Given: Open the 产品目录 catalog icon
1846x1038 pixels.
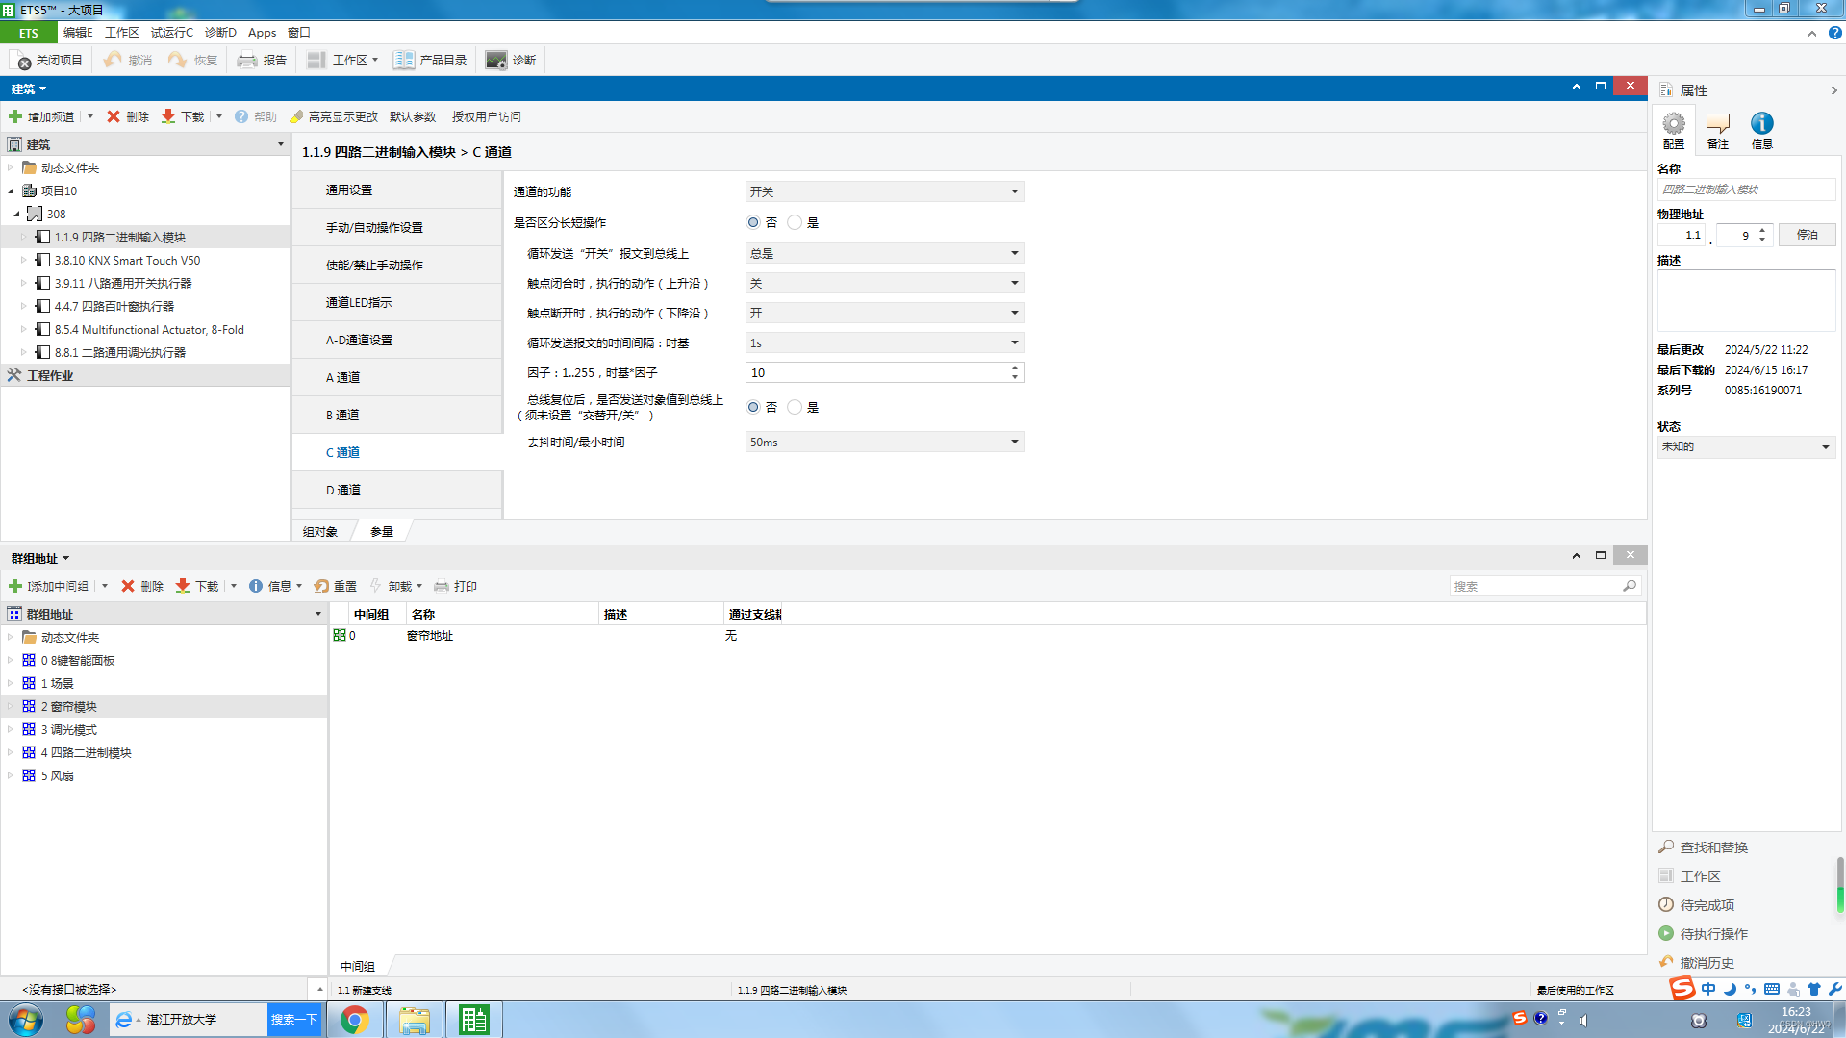Looking at the screenshot, I should click(404, 60).
